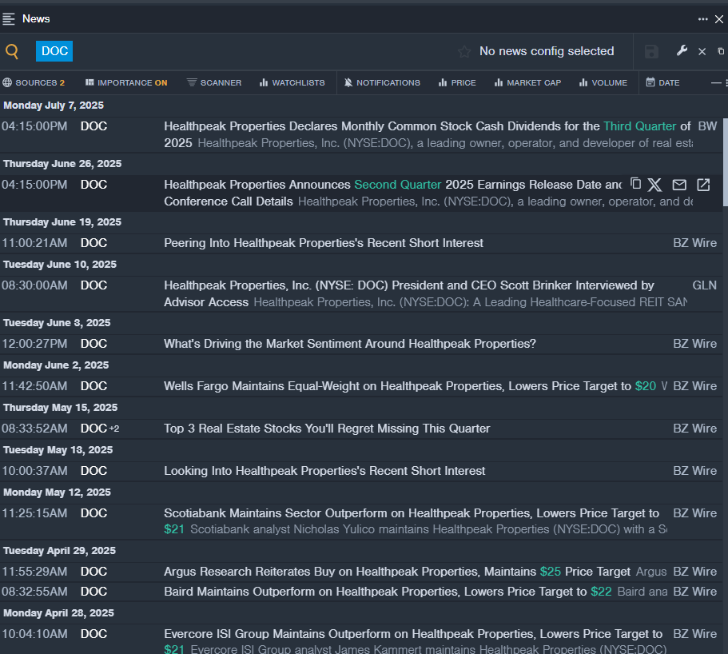This screenshot has height=654, width=728.
Task: Open Evercore ISI Group Maintains Outperform headline
Action: coord(413,641)
